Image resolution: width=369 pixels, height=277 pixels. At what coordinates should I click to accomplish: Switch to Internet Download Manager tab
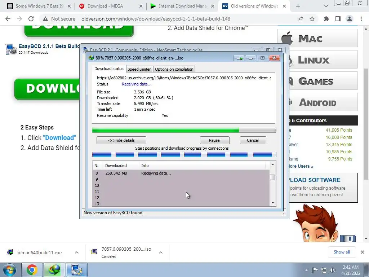pos(183,6)
